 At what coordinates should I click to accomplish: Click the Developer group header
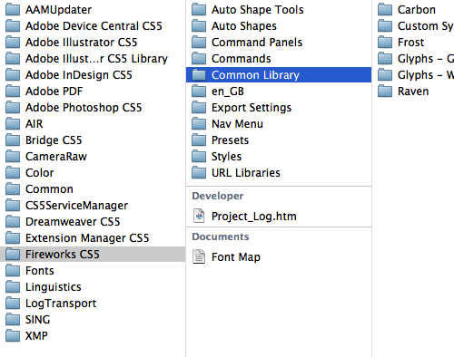[218, 196]
